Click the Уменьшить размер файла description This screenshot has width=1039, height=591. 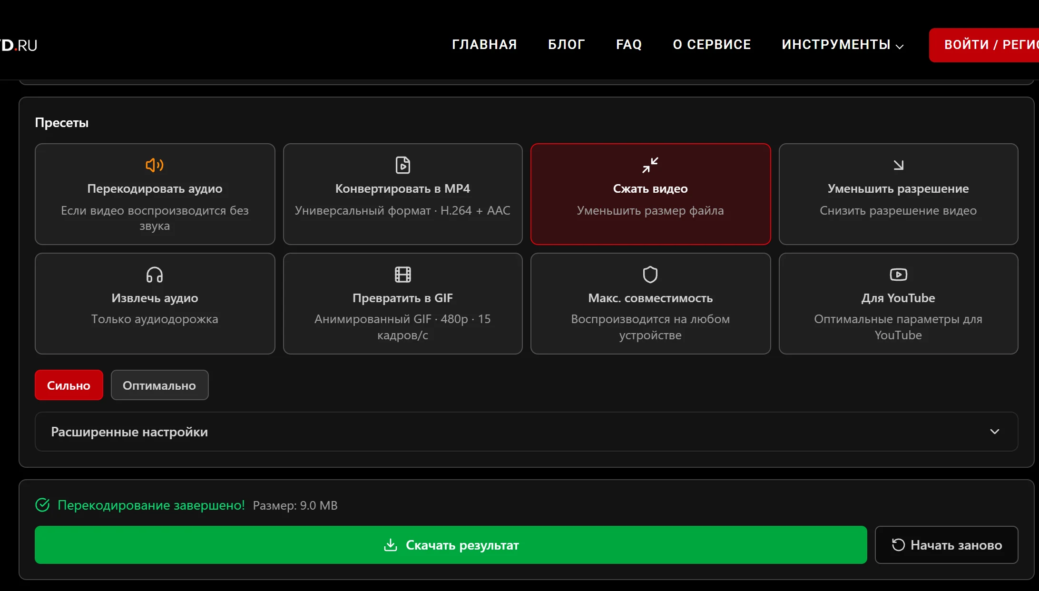click(x=650, y=210)
